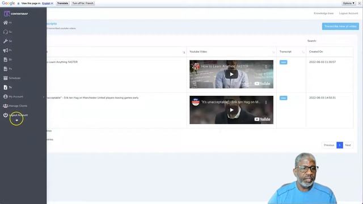363x204 pixels.
Task: Open the Options dropdown in translate bar
Action: point(349,3)
